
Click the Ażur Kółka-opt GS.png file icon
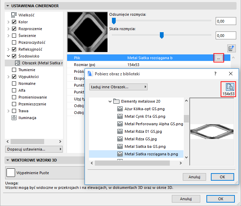(x=120, y=109)
